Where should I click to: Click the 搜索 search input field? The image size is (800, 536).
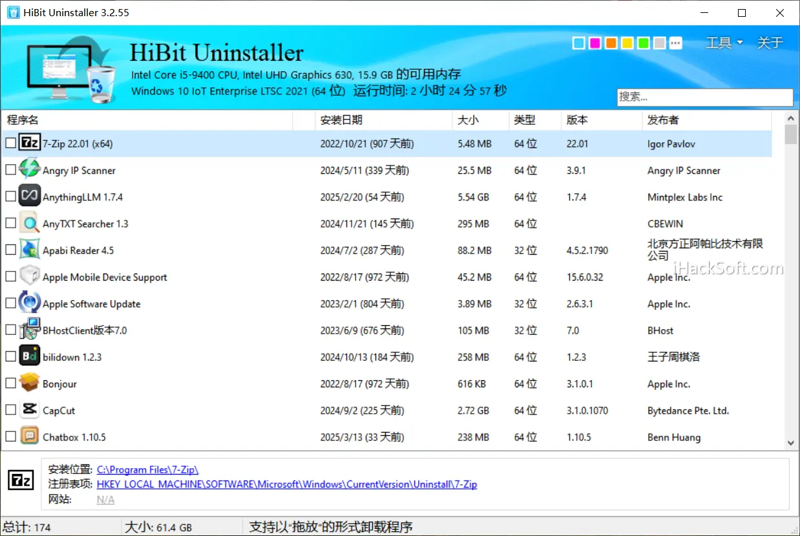705,97
